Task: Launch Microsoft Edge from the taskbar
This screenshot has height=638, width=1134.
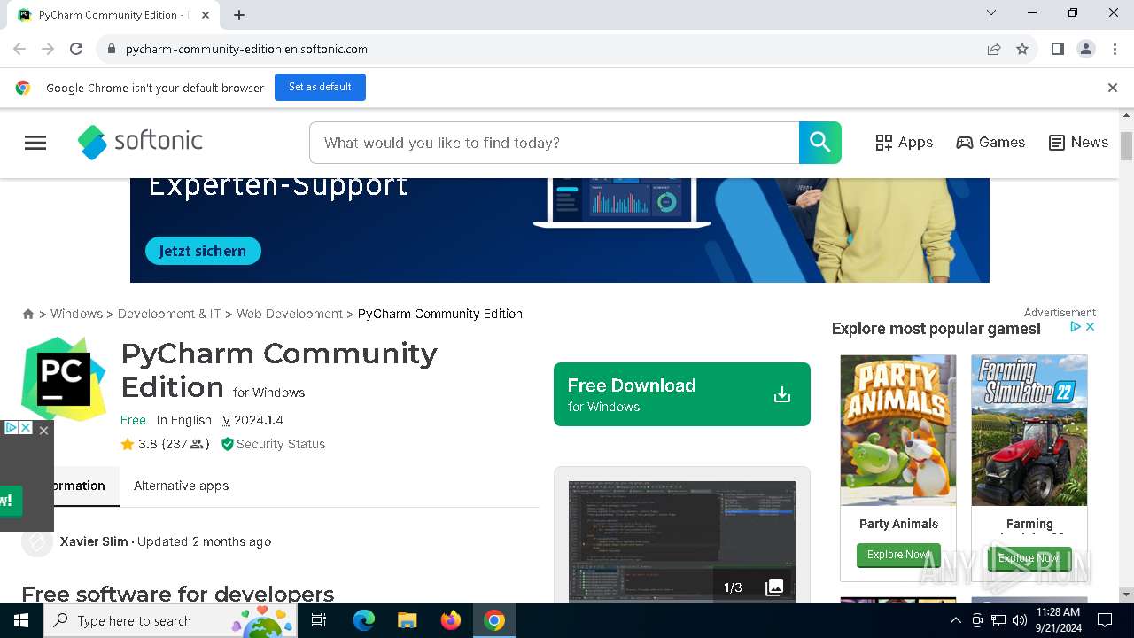Action: [x=364, y=620]
